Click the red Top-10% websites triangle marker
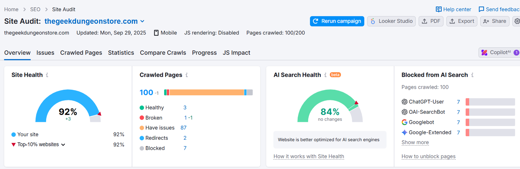Image resolution: width=520 pixels, height=169 pixels. coord(14,145)
